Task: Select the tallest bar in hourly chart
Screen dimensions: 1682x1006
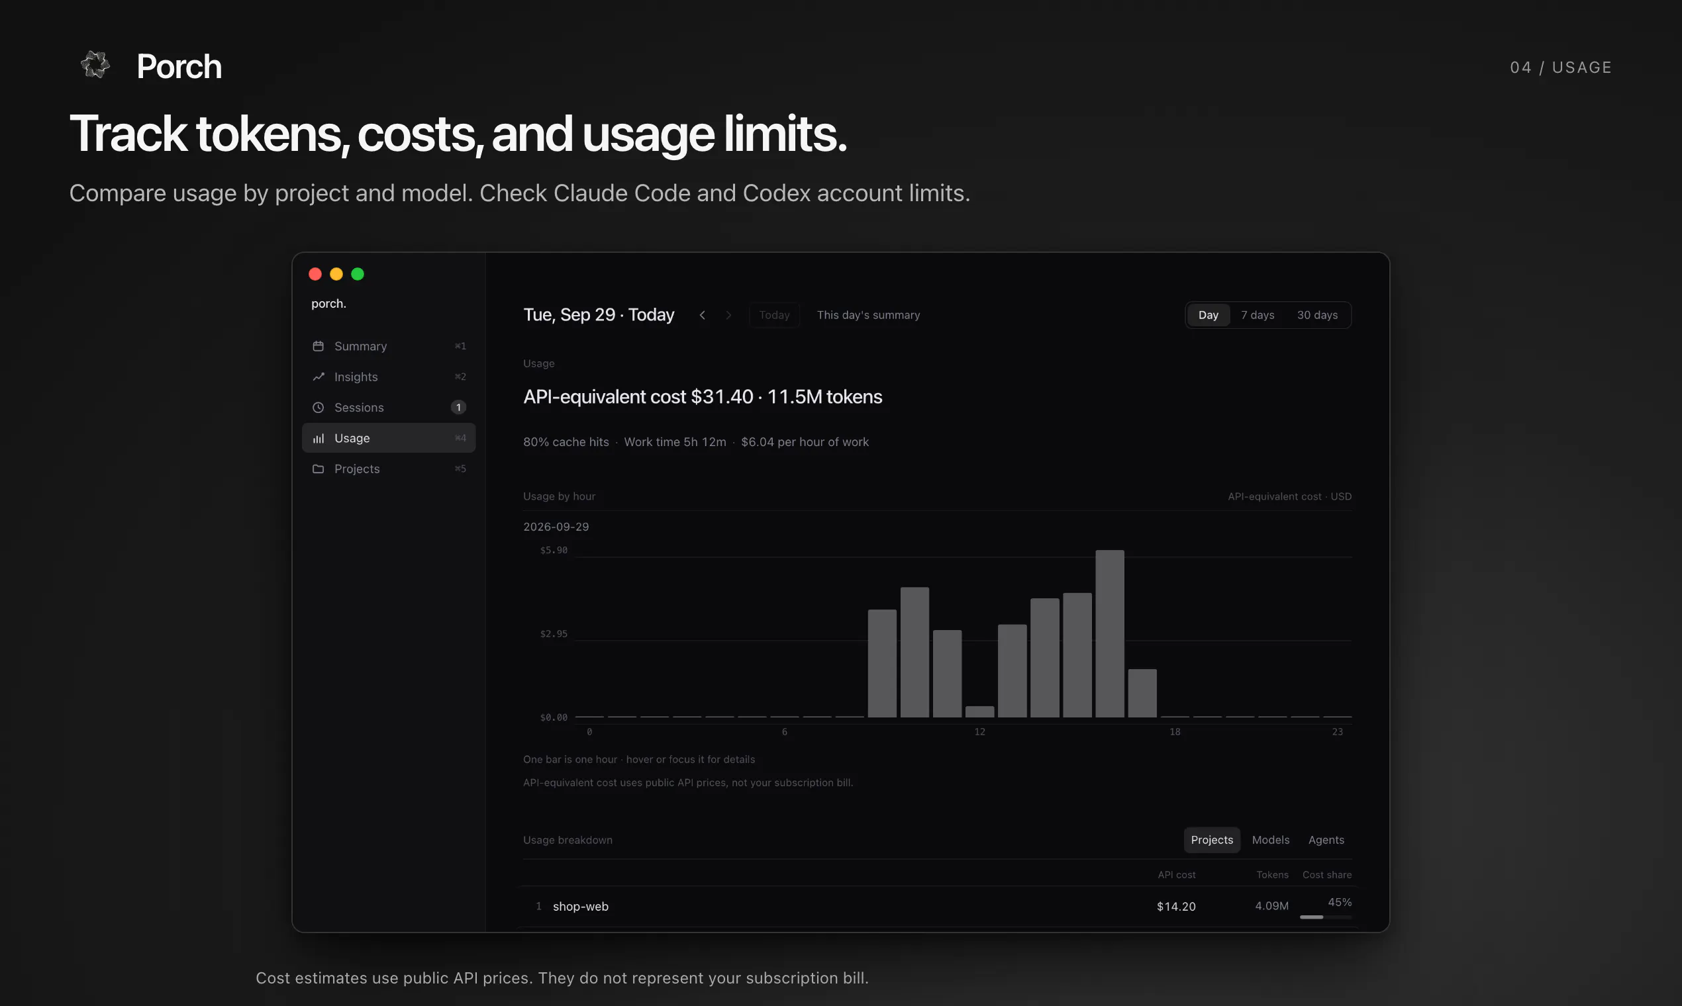Action: [x=1110, y=633]
